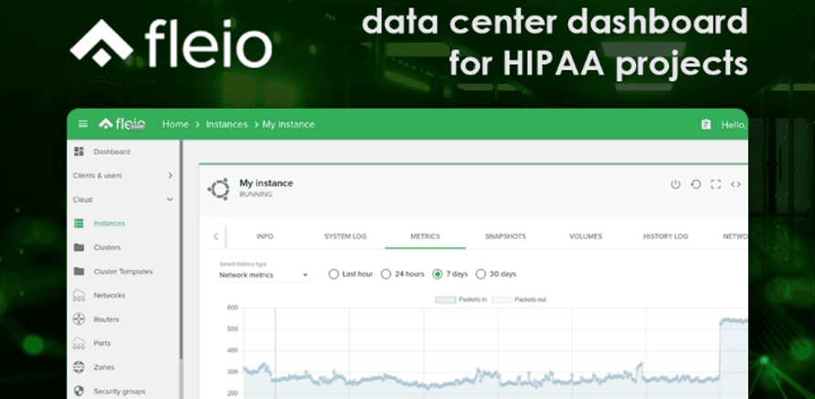Open the hamburger menu in green header
The image size is (815, 399).
tap(82, 124)
